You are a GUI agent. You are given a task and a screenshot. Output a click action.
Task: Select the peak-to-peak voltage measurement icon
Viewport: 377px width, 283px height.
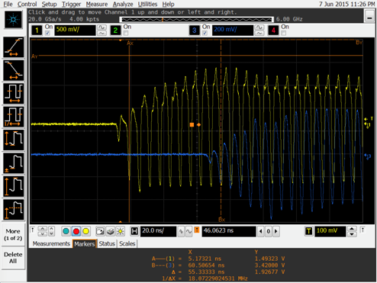pos(14,140)
